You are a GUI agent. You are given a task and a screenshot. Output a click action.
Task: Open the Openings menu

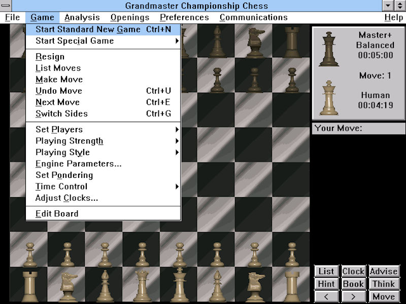(130, 17)
